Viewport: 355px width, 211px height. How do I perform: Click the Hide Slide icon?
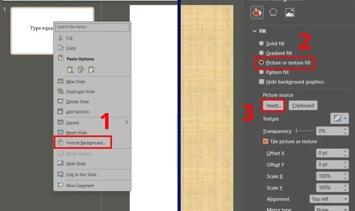60,163
